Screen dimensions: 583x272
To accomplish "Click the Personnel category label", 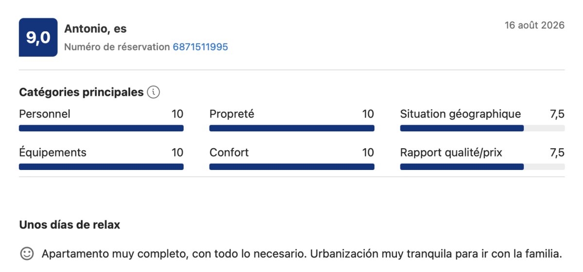I will point(45,114).
